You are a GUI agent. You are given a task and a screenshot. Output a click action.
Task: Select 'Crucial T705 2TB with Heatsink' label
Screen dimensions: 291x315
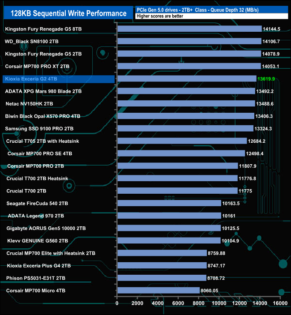[x=43, y=141]
